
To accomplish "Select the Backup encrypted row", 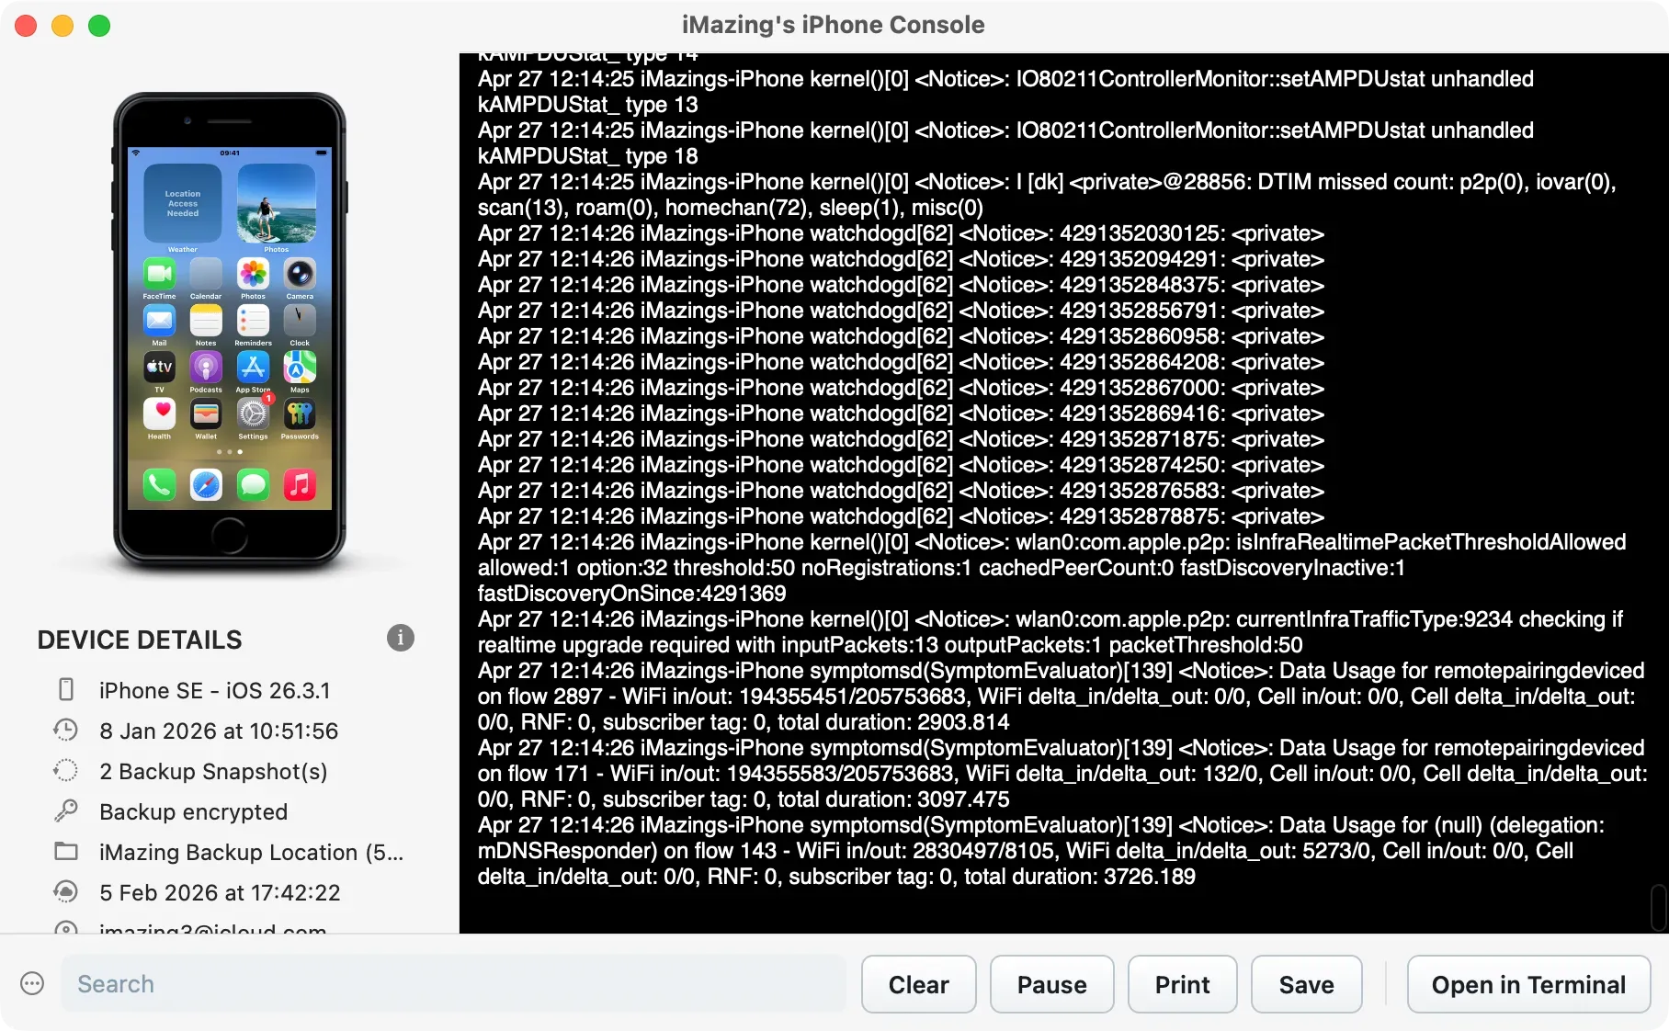I will click(x=193, y=811).
